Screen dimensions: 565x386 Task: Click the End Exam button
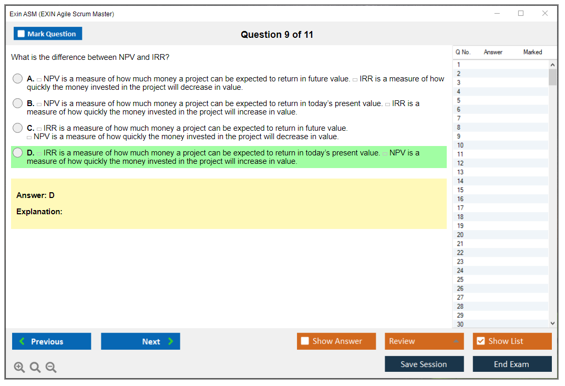pos(512,364)
